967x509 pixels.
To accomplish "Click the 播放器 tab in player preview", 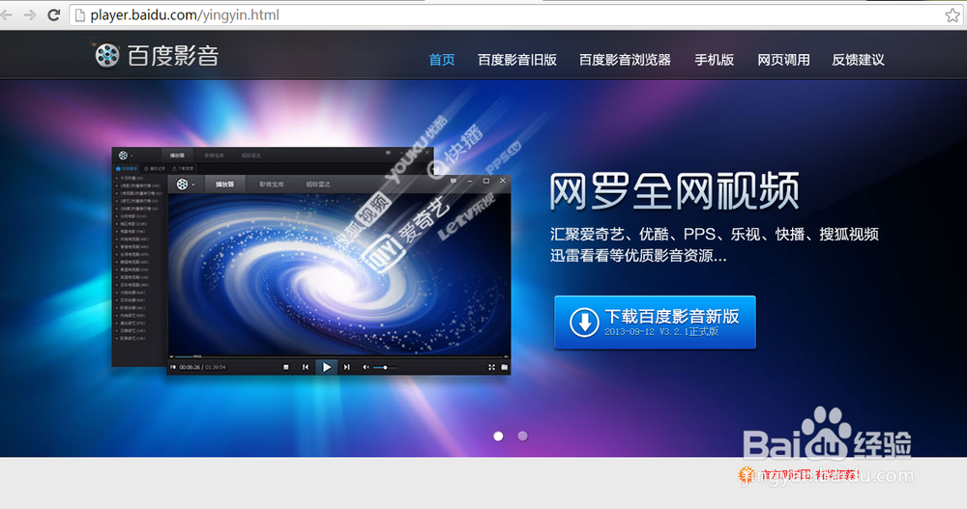I will pos(224,184).
